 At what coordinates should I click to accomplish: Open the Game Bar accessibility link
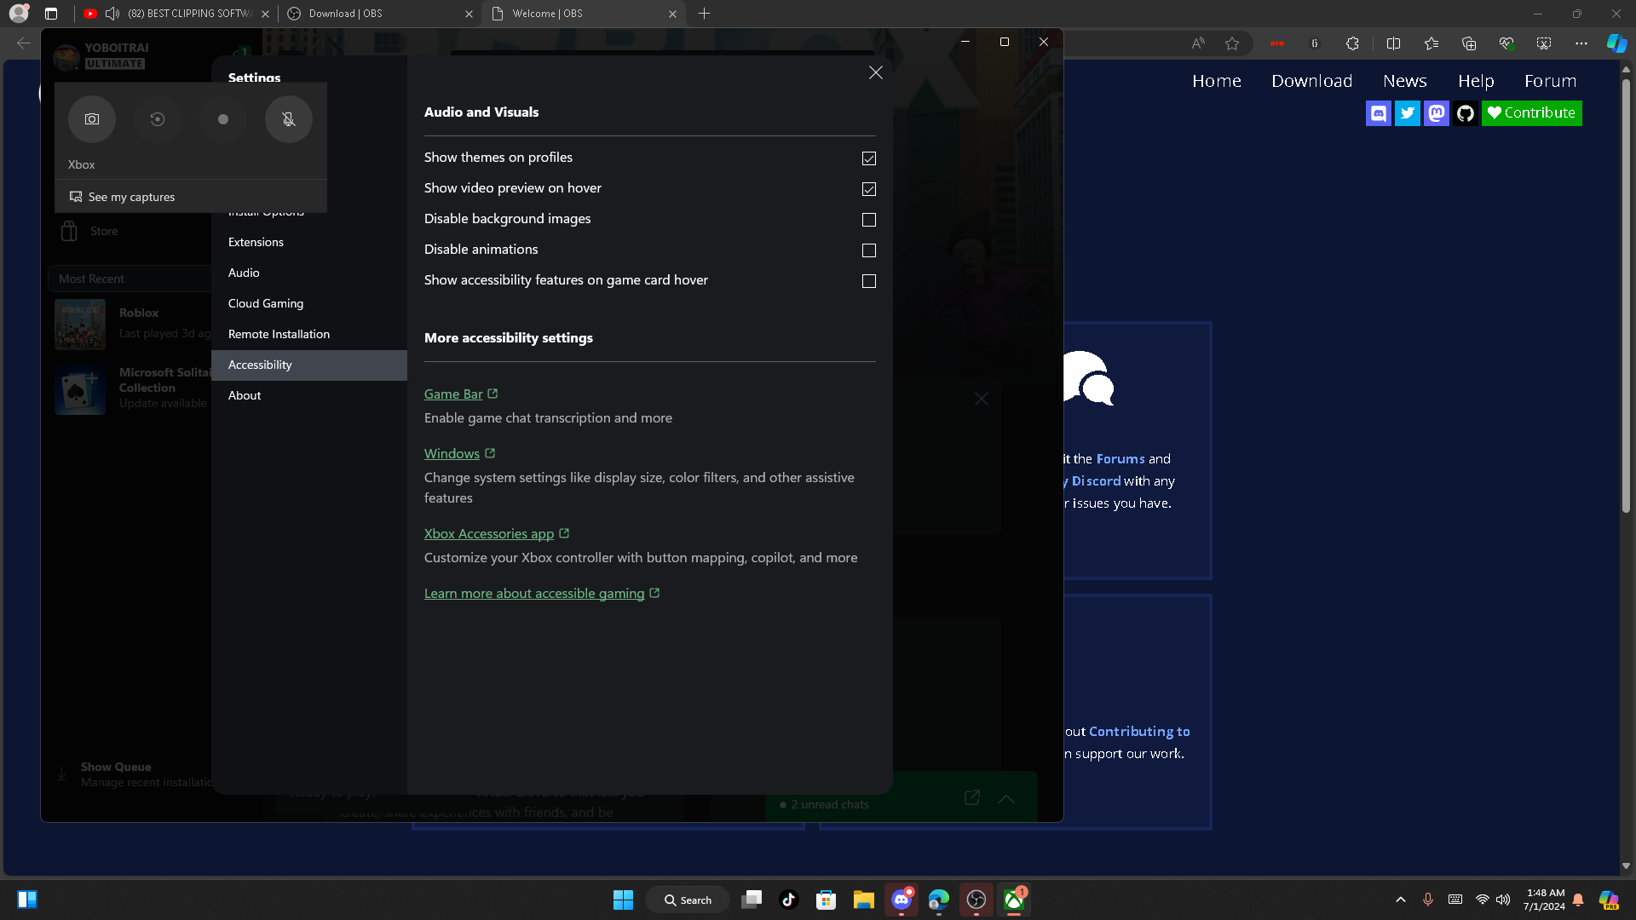coord(461,394)
